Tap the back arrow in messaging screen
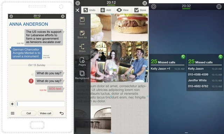Viewport: 224px width, 134px height. 62,113
